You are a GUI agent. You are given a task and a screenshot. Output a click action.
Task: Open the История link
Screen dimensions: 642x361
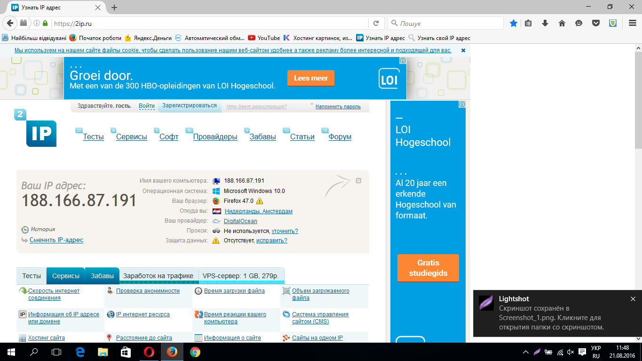tap(43, 229)
